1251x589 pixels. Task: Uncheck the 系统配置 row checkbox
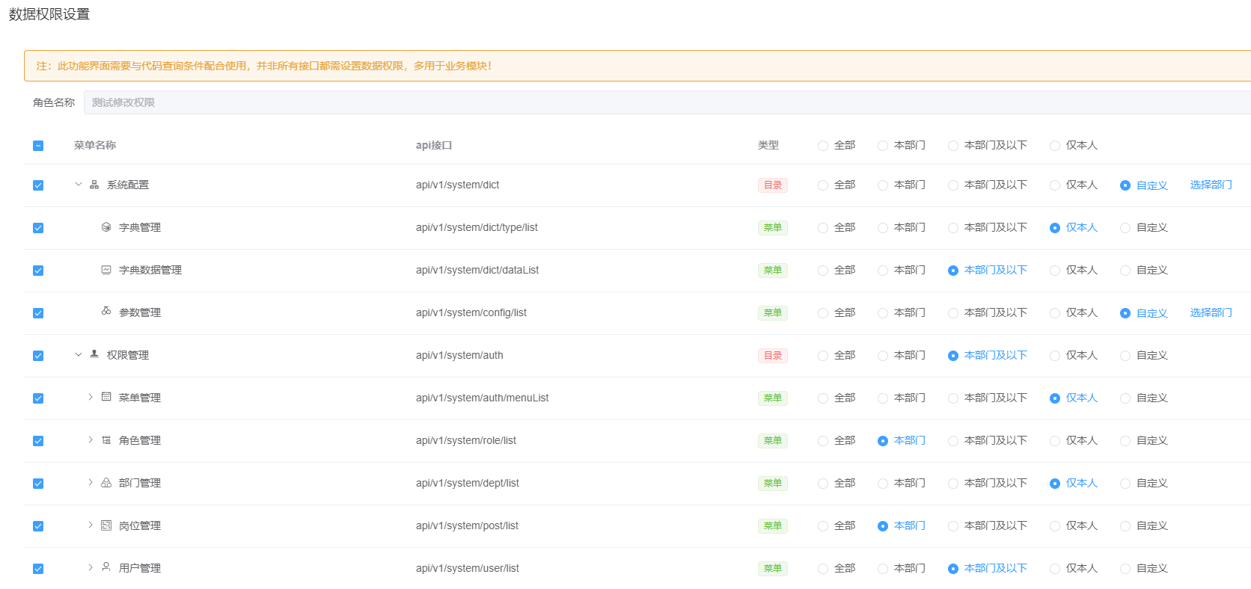[x=38, y=185]
